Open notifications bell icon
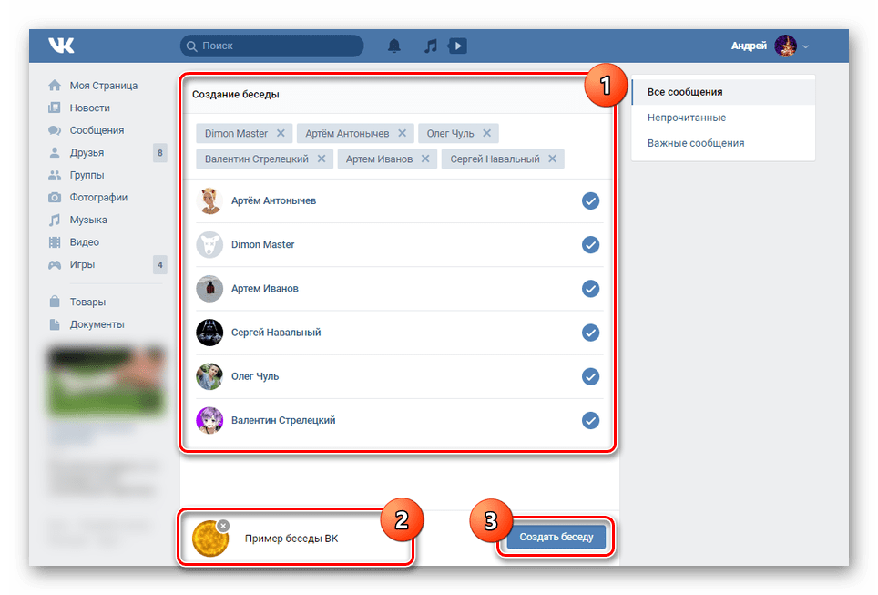Viewport: 878px width, 595px height. 394,46
